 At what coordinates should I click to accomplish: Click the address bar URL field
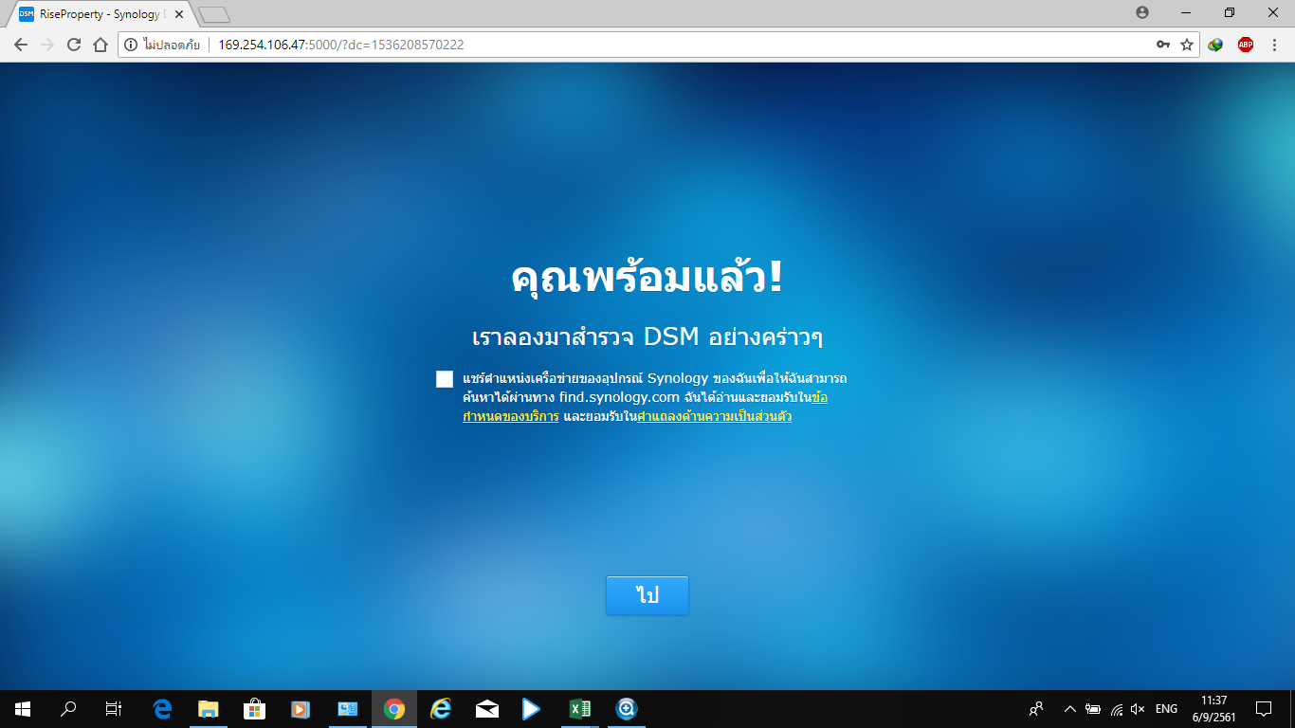point(664,45)
